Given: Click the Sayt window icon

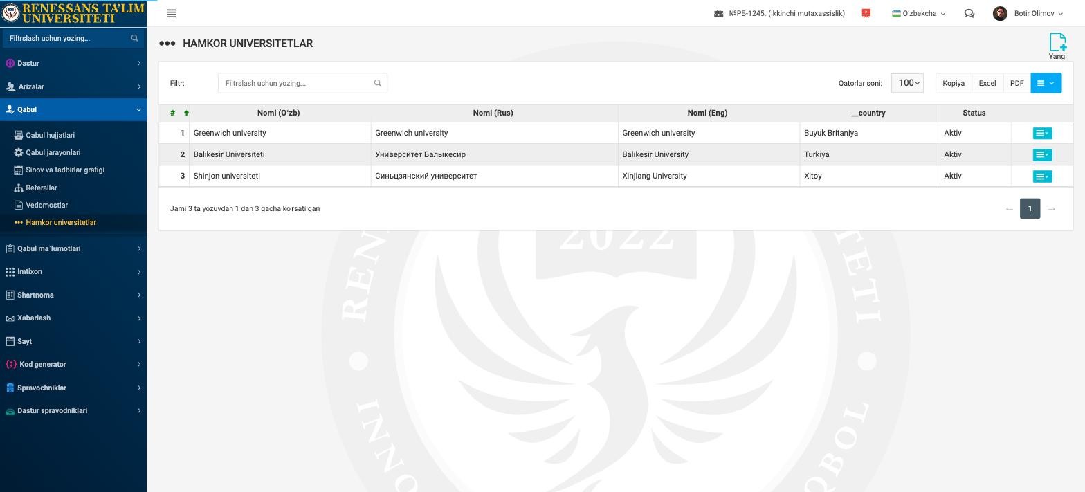Looking at the screenshot, I should [x=10, y=341].
